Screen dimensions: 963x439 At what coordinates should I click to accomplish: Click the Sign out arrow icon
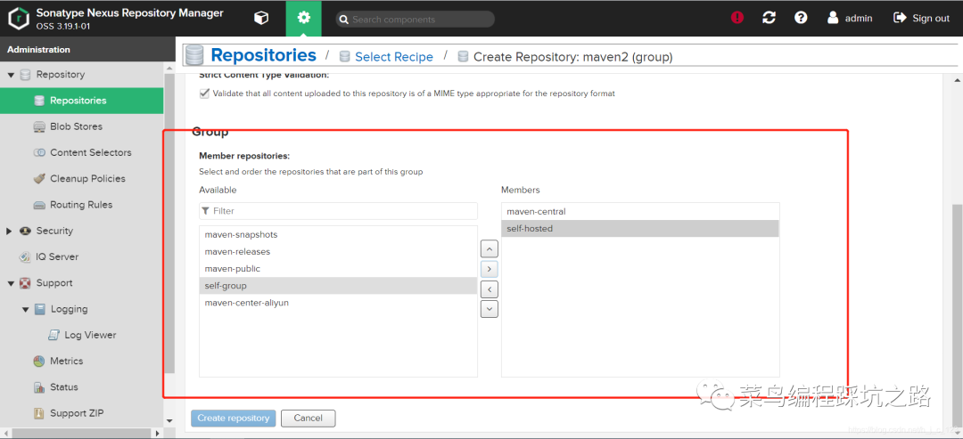(900, 18)
